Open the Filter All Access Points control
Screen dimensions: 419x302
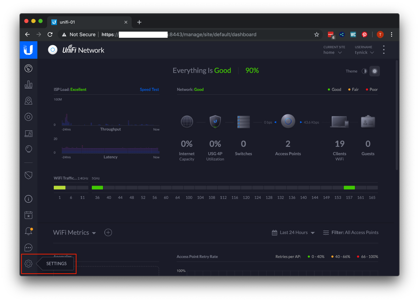351,232
